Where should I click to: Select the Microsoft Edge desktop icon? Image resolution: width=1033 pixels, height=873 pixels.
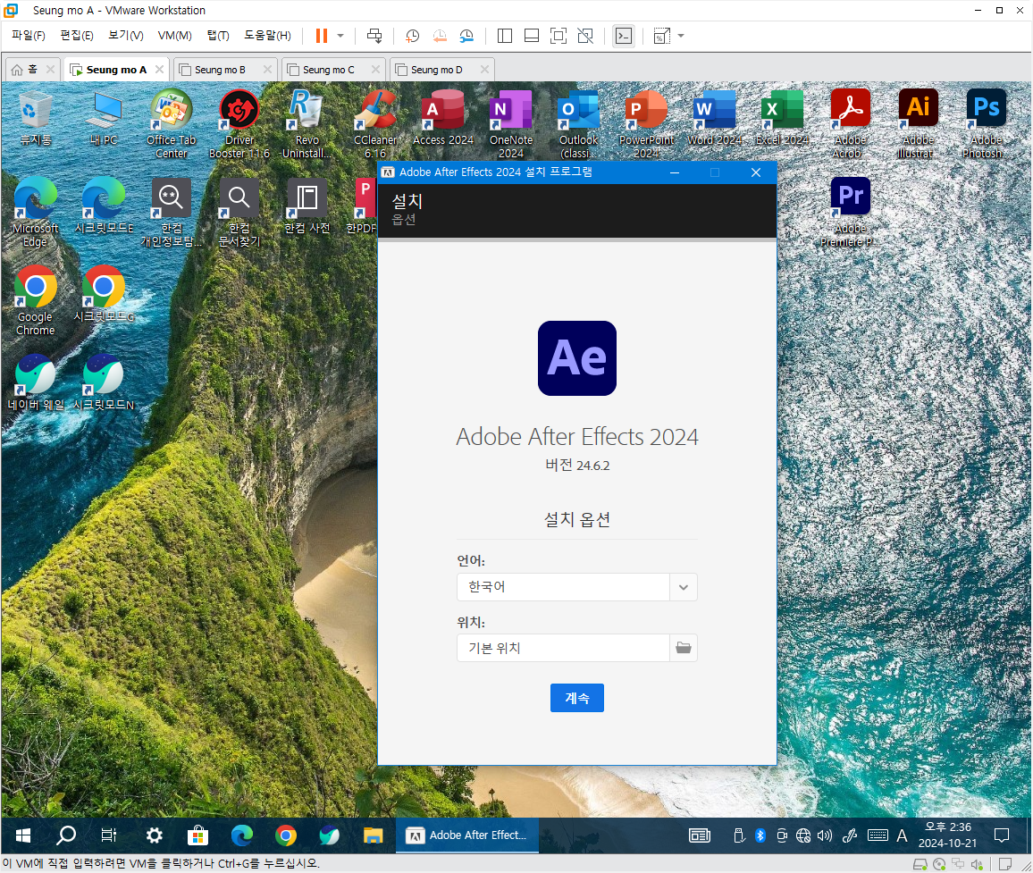36,212
